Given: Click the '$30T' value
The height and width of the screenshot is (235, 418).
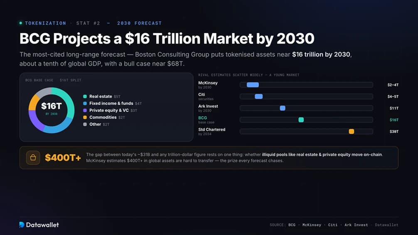Looking at the screenshot, I should 394,131.
